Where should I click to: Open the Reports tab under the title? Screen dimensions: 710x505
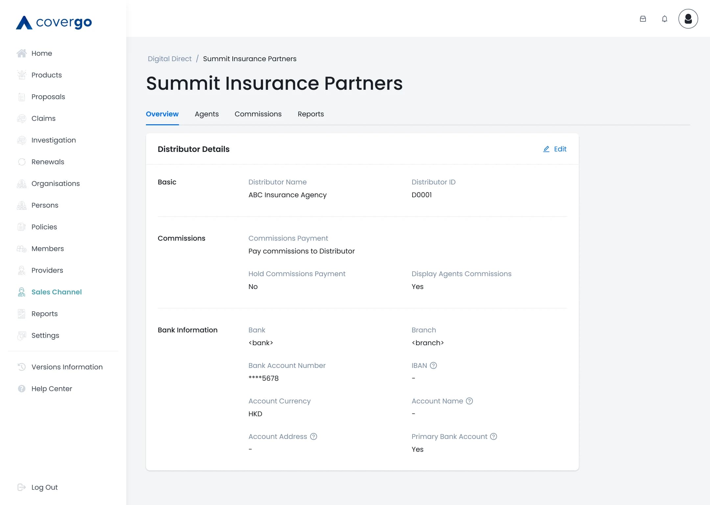tap(311, 114)
